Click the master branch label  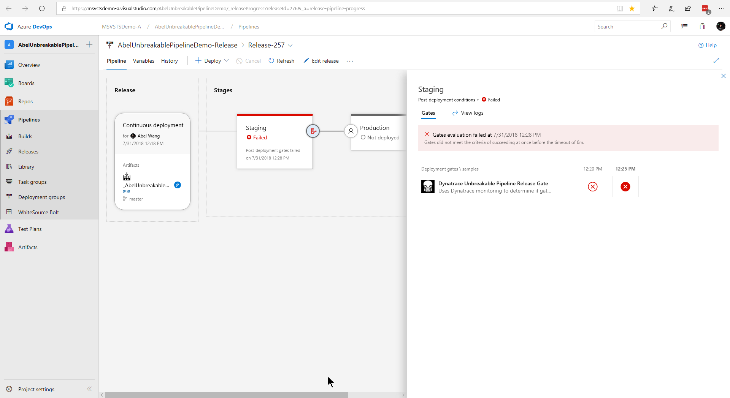[136, 199]
